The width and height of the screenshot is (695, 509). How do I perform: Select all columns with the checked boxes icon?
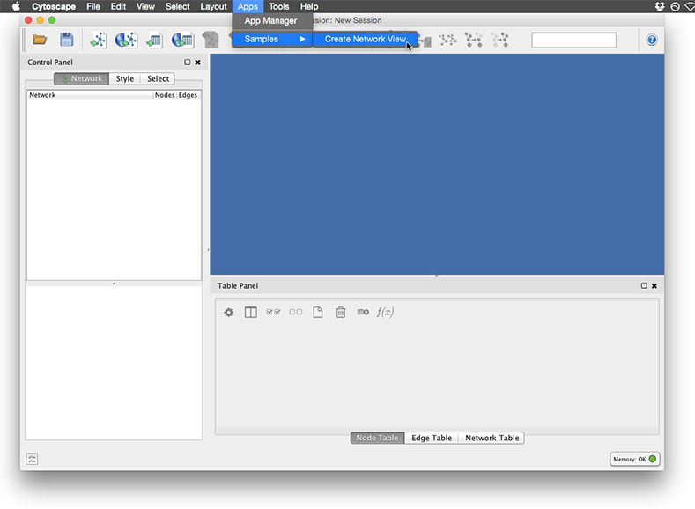pos(273,312)
